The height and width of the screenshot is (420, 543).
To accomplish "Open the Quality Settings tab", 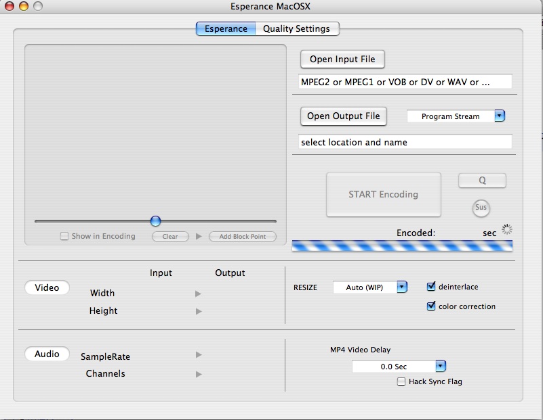I will [x=297, y=28].
